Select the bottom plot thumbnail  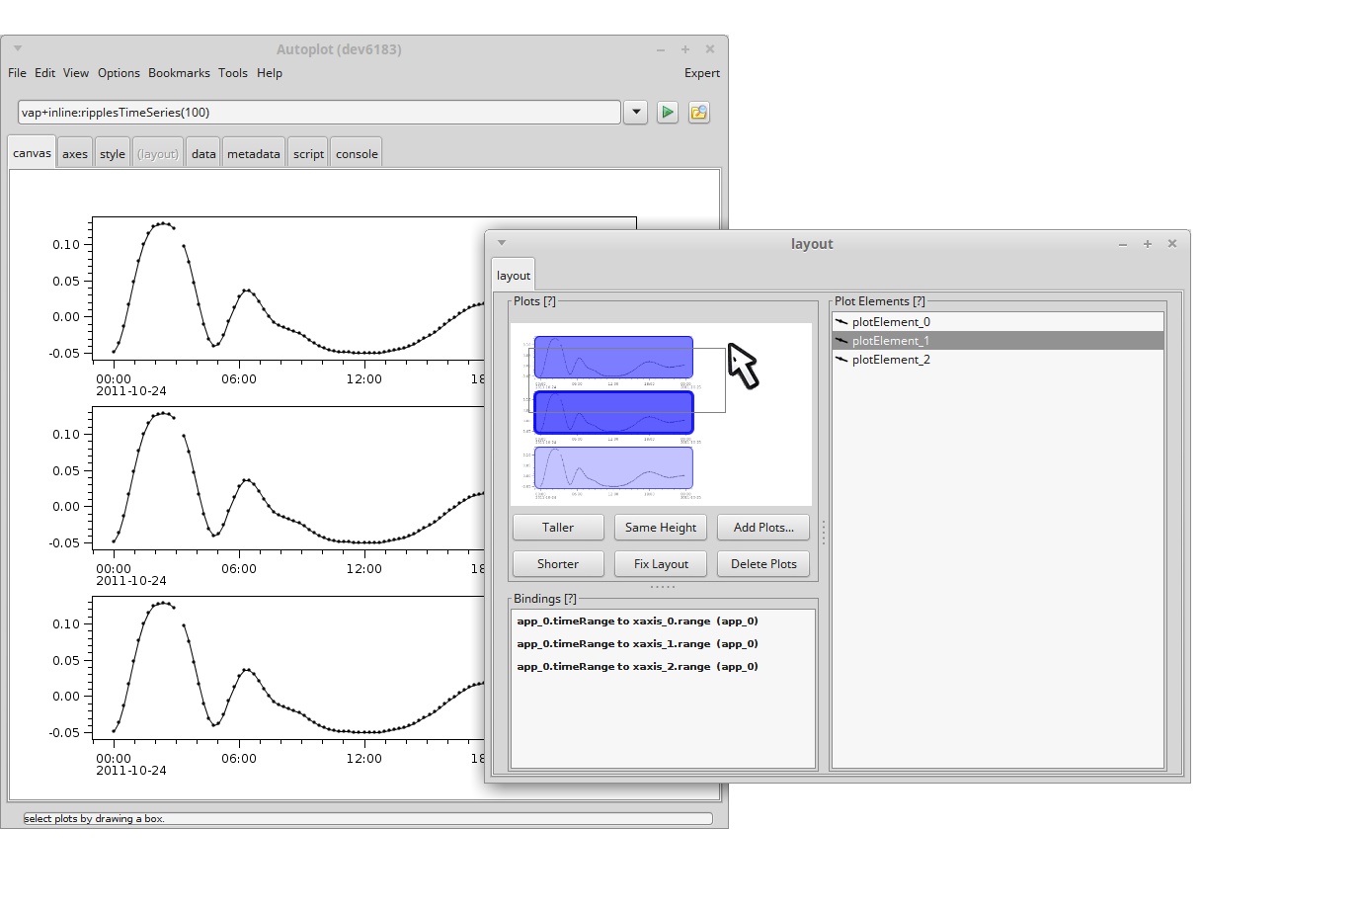click(613, 468)
